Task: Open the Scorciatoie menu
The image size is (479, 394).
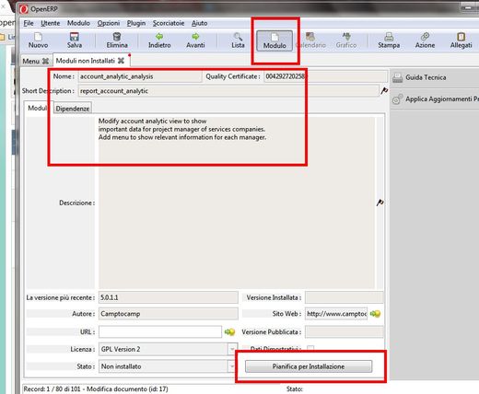Action: coord(169,23)
